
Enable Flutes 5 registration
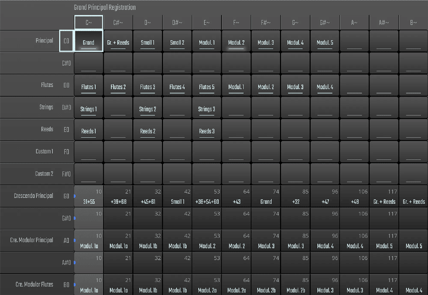[207, 86]
